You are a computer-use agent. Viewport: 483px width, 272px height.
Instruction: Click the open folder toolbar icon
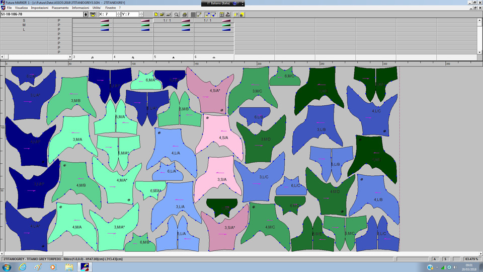point(162,15)
